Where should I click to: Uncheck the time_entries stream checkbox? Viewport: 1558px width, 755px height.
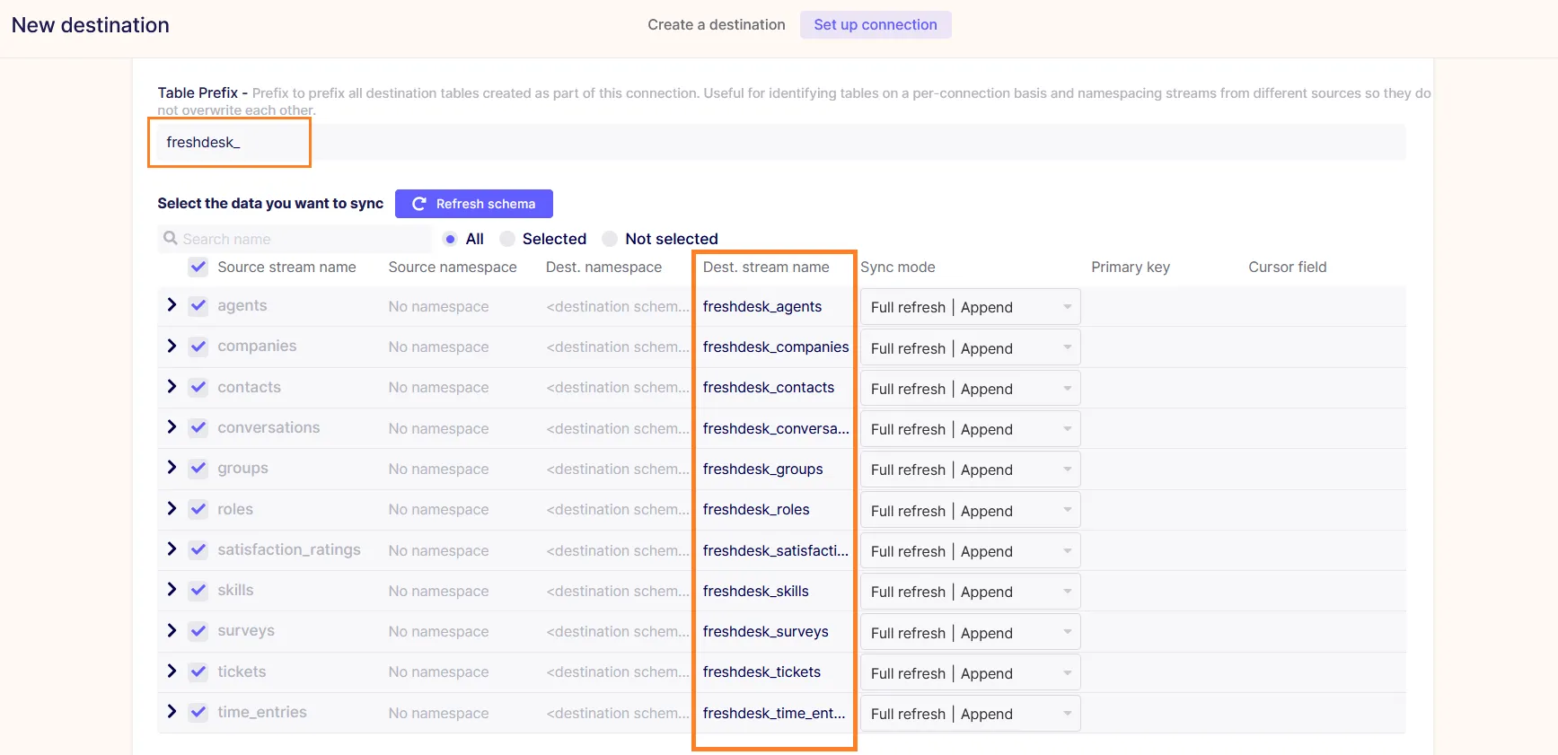click(198, 712)
